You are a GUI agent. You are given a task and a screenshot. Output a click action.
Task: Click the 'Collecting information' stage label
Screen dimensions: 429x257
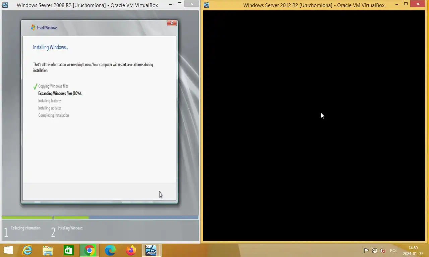(25, 228)
